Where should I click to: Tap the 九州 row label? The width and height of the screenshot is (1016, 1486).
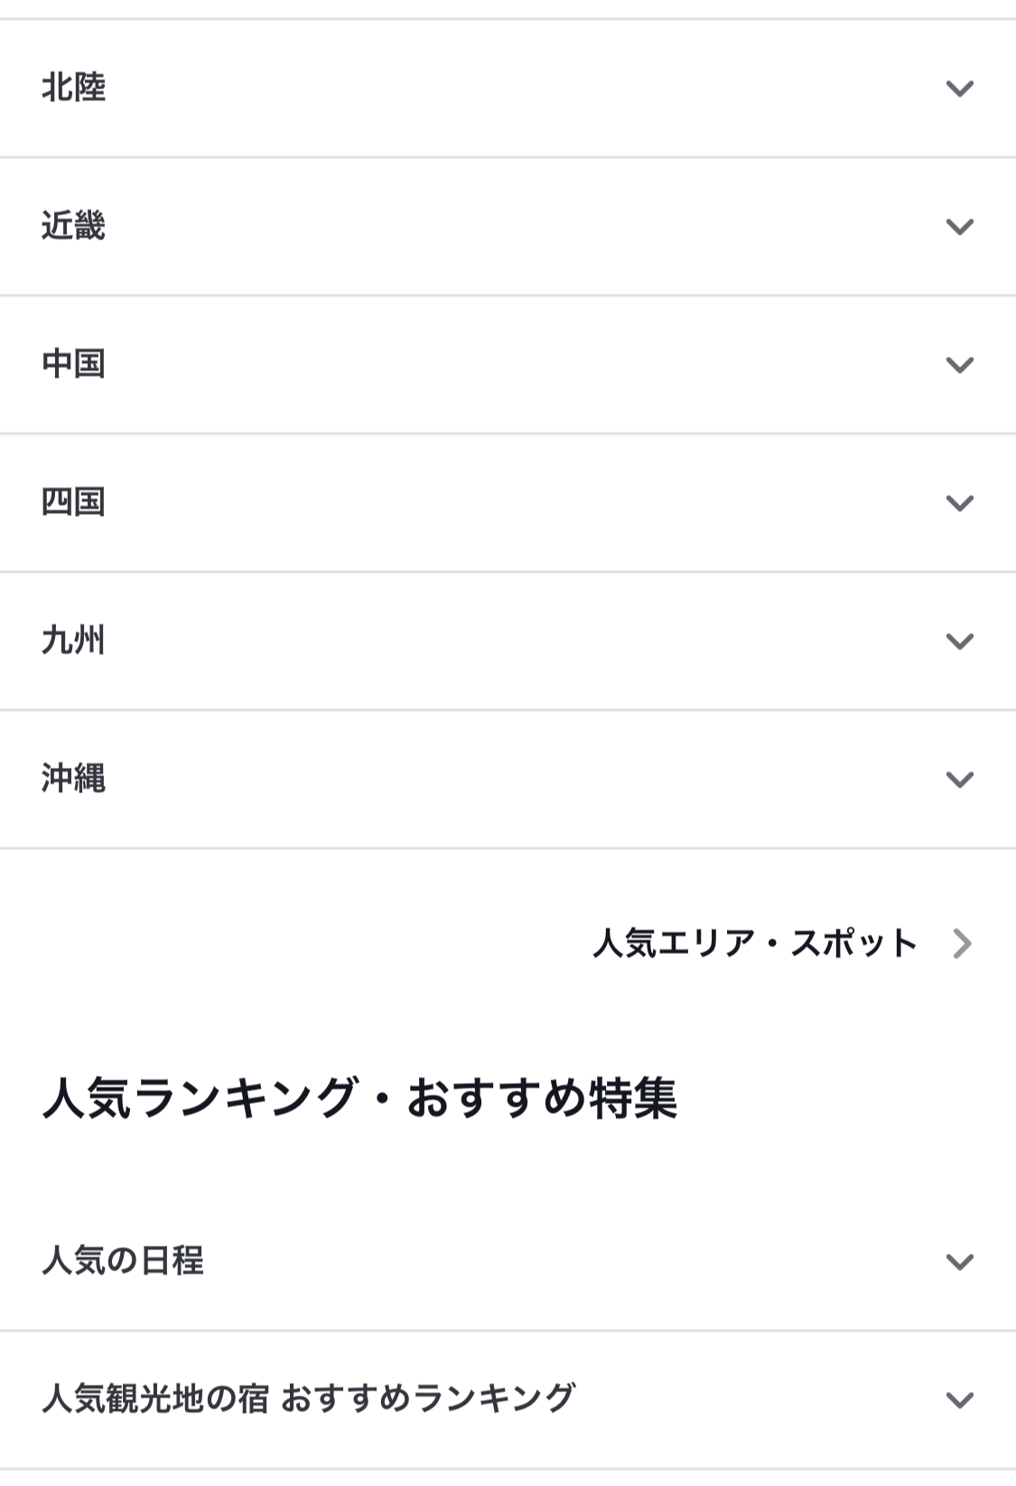coord(74,641)
